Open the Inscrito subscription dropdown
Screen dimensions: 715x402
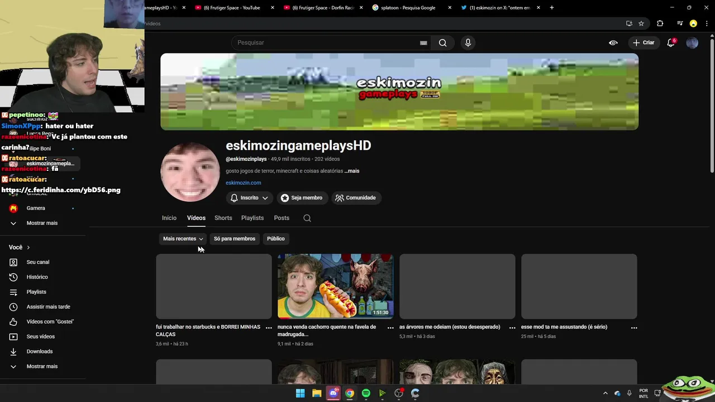point(249,198)
